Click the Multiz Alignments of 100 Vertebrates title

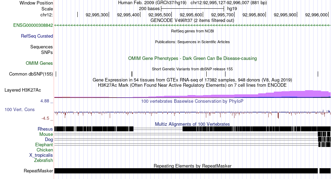(192, 124)
